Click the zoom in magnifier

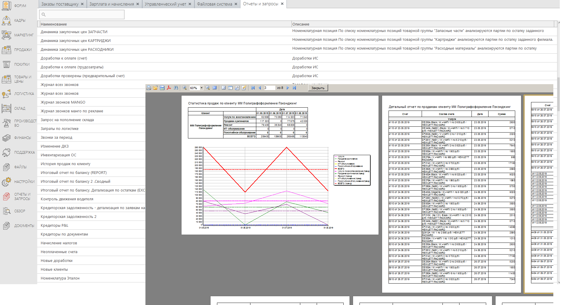tap(185, 88)
